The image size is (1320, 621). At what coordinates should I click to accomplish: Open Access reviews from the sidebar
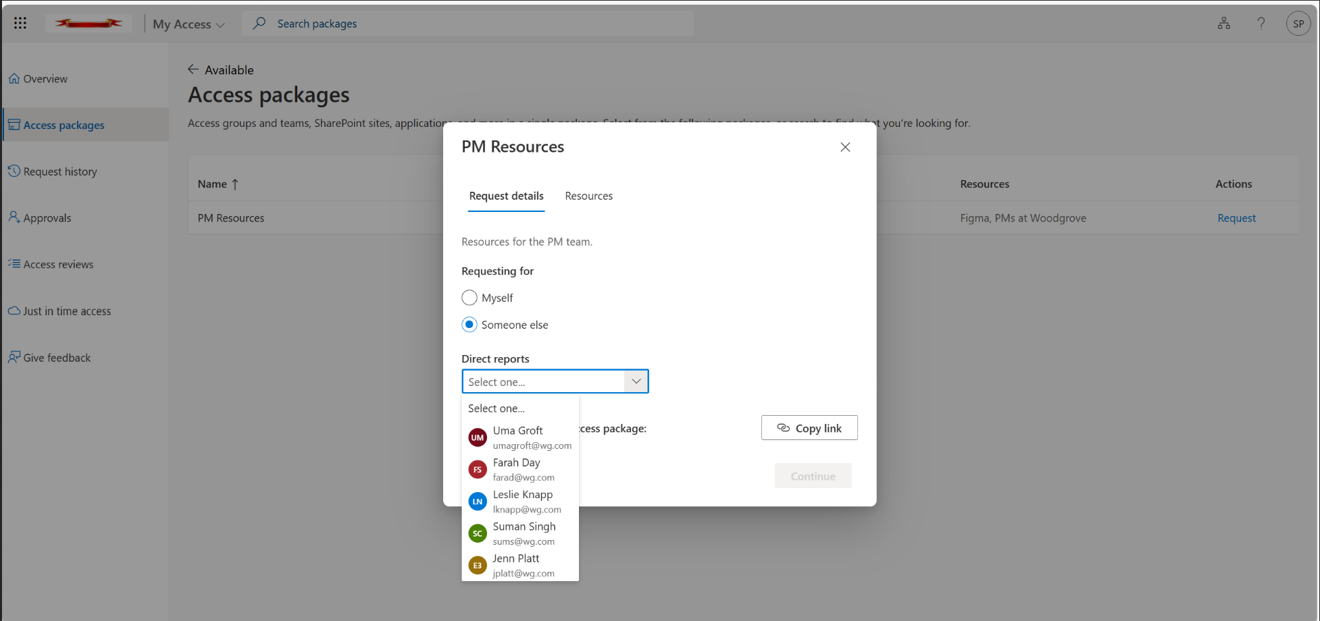click(58, 264)
